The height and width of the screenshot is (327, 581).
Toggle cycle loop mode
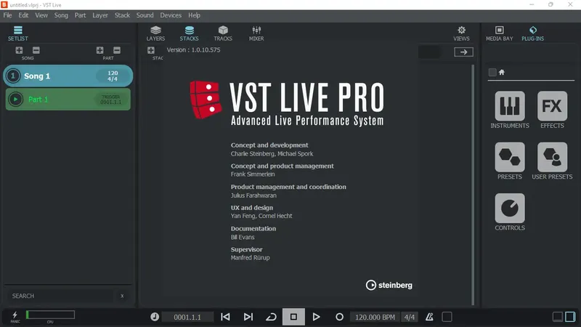coord(271,317)
